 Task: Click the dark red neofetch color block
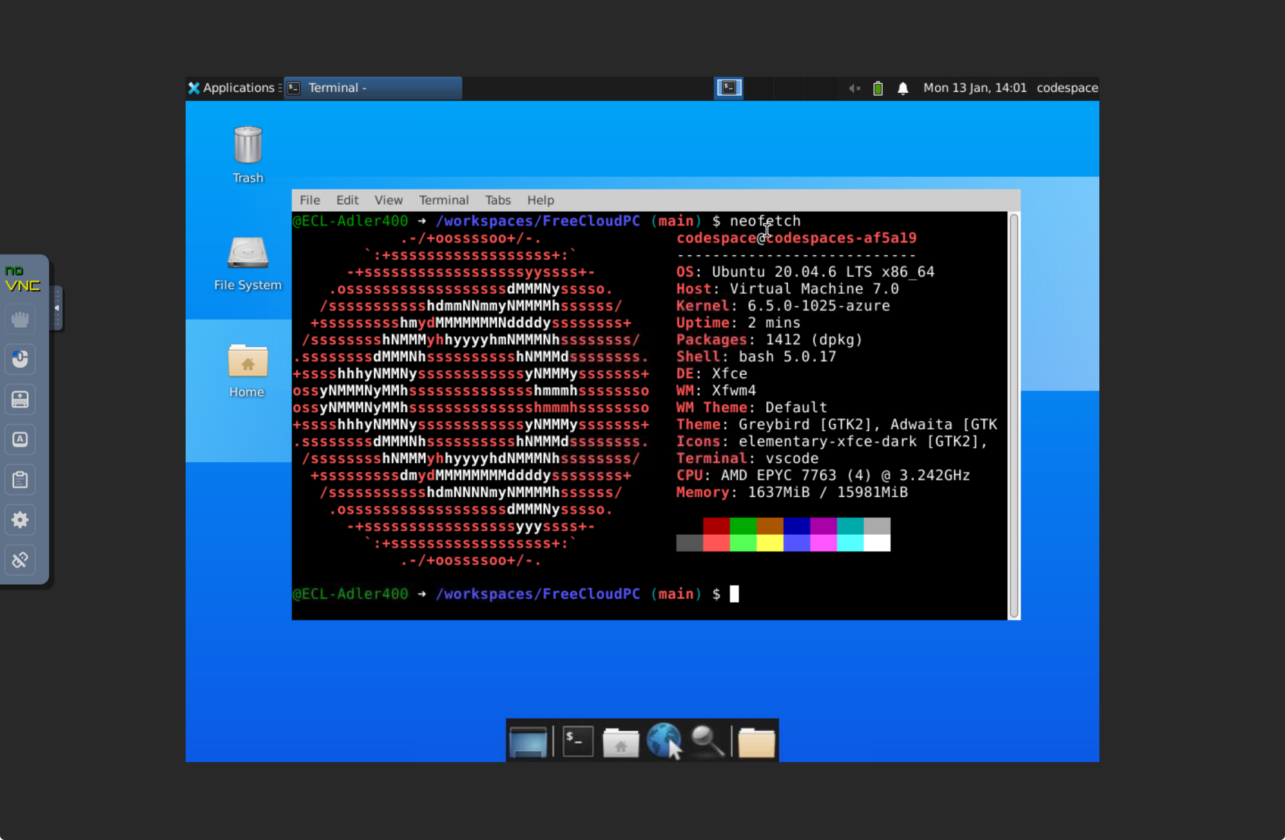[716, 526]
